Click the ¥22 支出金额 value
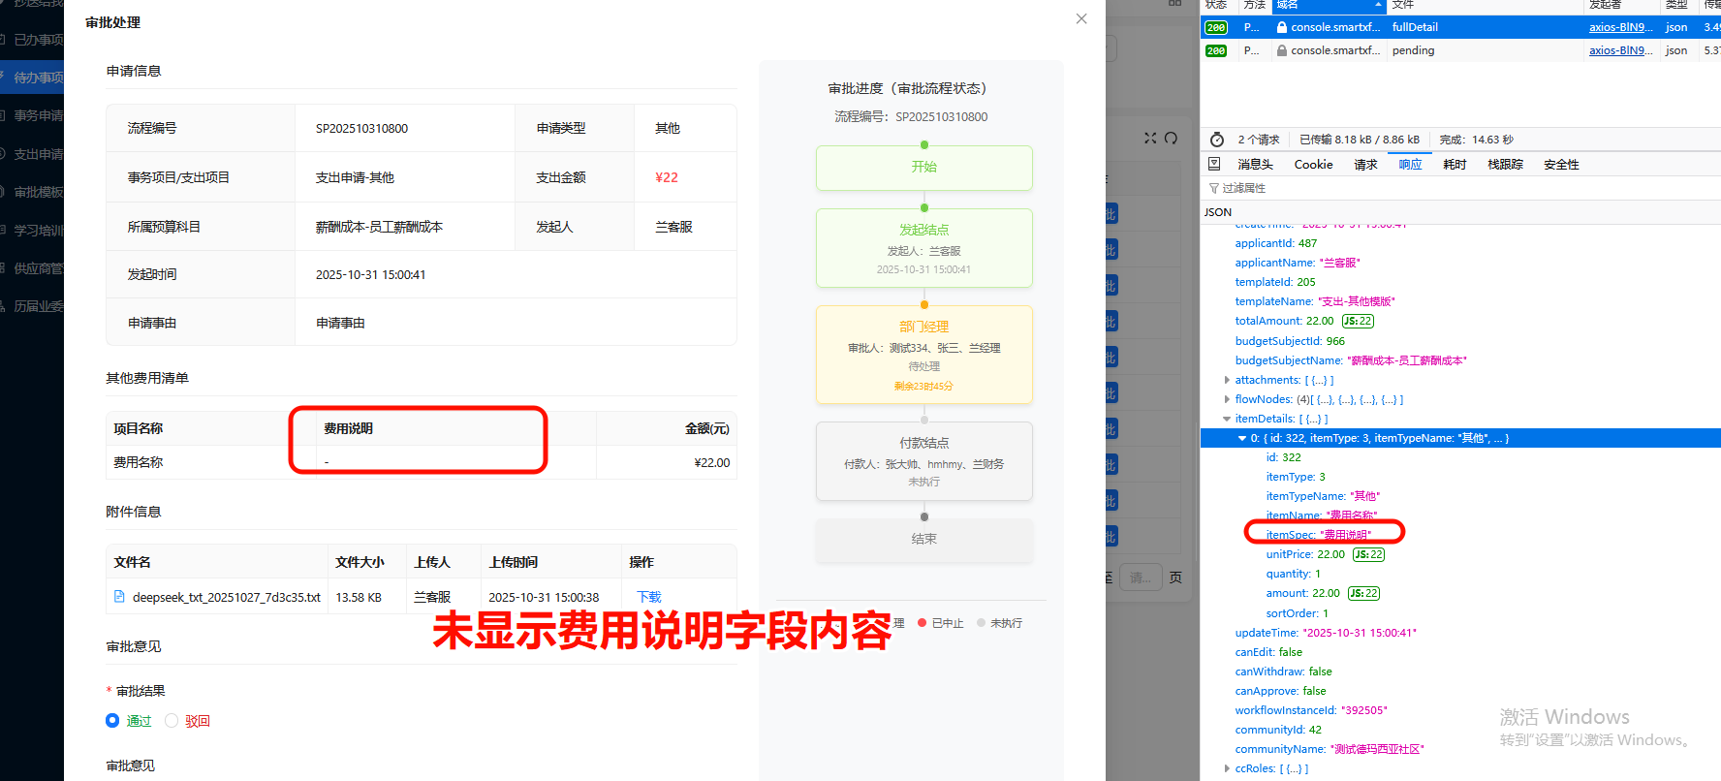The height and width of the screenshot is (781, 1721). (x=667, y=177)
